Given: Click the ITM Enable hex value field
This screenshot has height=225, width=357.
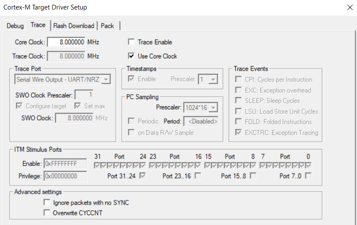Looking at the screenshot, I should [x=65, y=165].
